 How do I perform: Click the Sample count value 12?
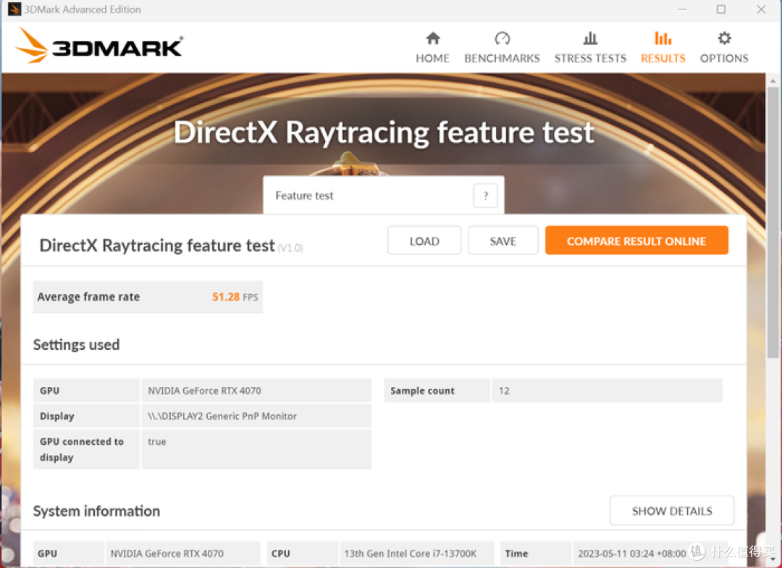point(504,390)
